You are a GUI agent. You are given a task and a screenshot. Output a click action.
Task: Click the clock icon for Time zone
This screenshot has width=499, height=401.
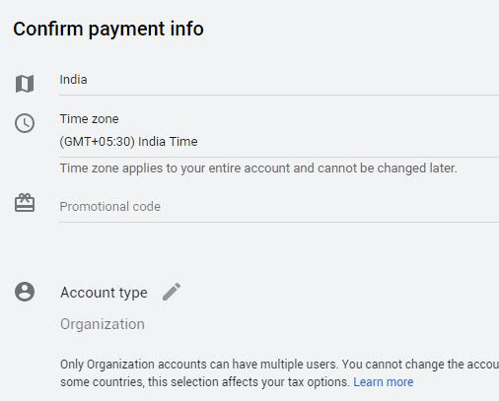(25, 123)
